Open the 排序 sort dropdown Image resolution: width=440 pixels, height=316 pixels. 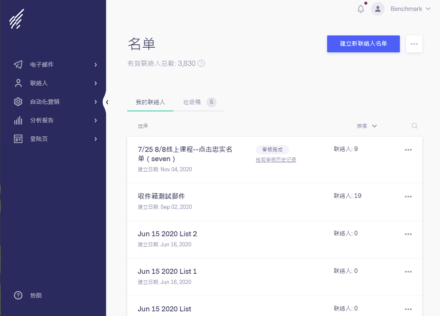pyautogui.click(x=367, y=126)
